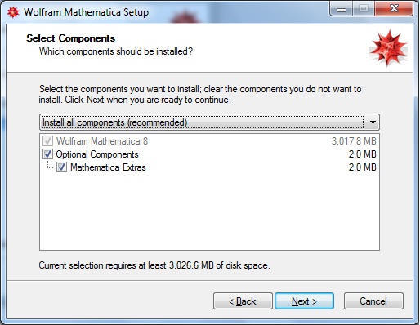Select the Mathematica Extras tree item label
The image size is (420, 325).
click(108, 167)
